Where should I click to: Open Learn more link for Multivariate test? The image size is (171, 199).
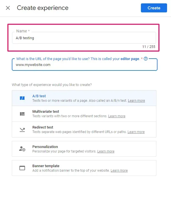(x=117, y=116)
